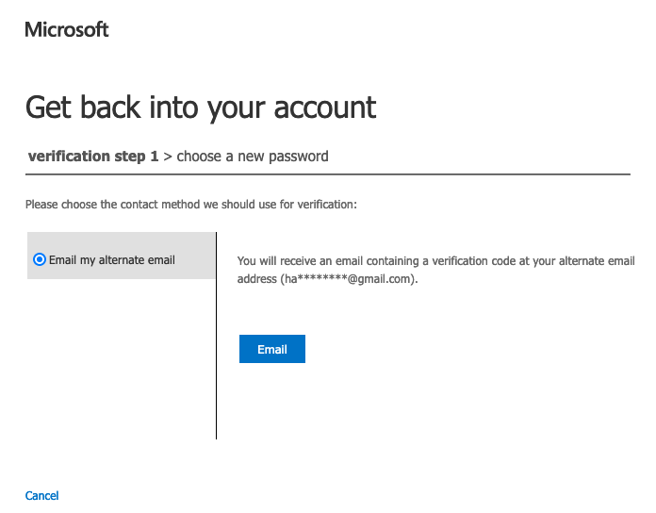656x513 pixels.
Task: Click the masked address ha********@gmail.com
Action: pyautogui.click(x=349, y=279)
